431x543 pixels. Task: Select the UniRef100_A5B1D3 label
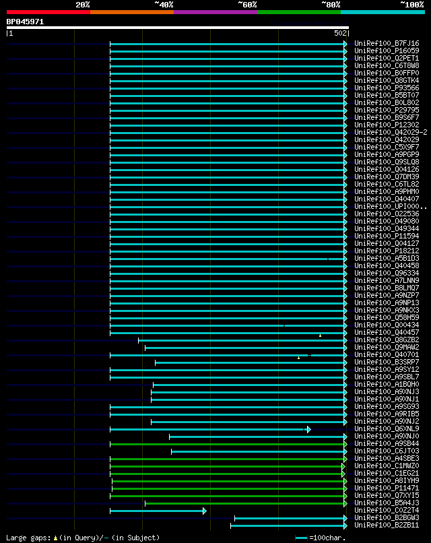tap(387, 258)
